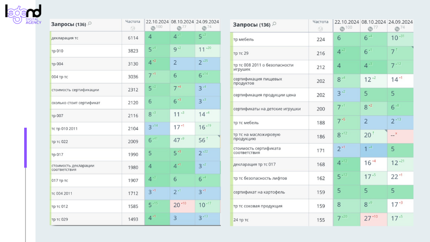Click the right 08.10.2024 date header
The width and height of the screenshot is (430, 242).
(374, 22)
